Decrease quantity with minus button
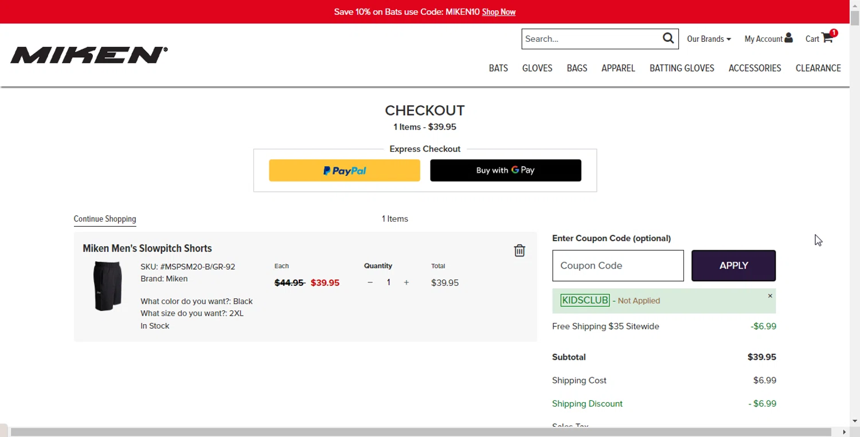This screenshot has height=437, width=860. (370, 282)
